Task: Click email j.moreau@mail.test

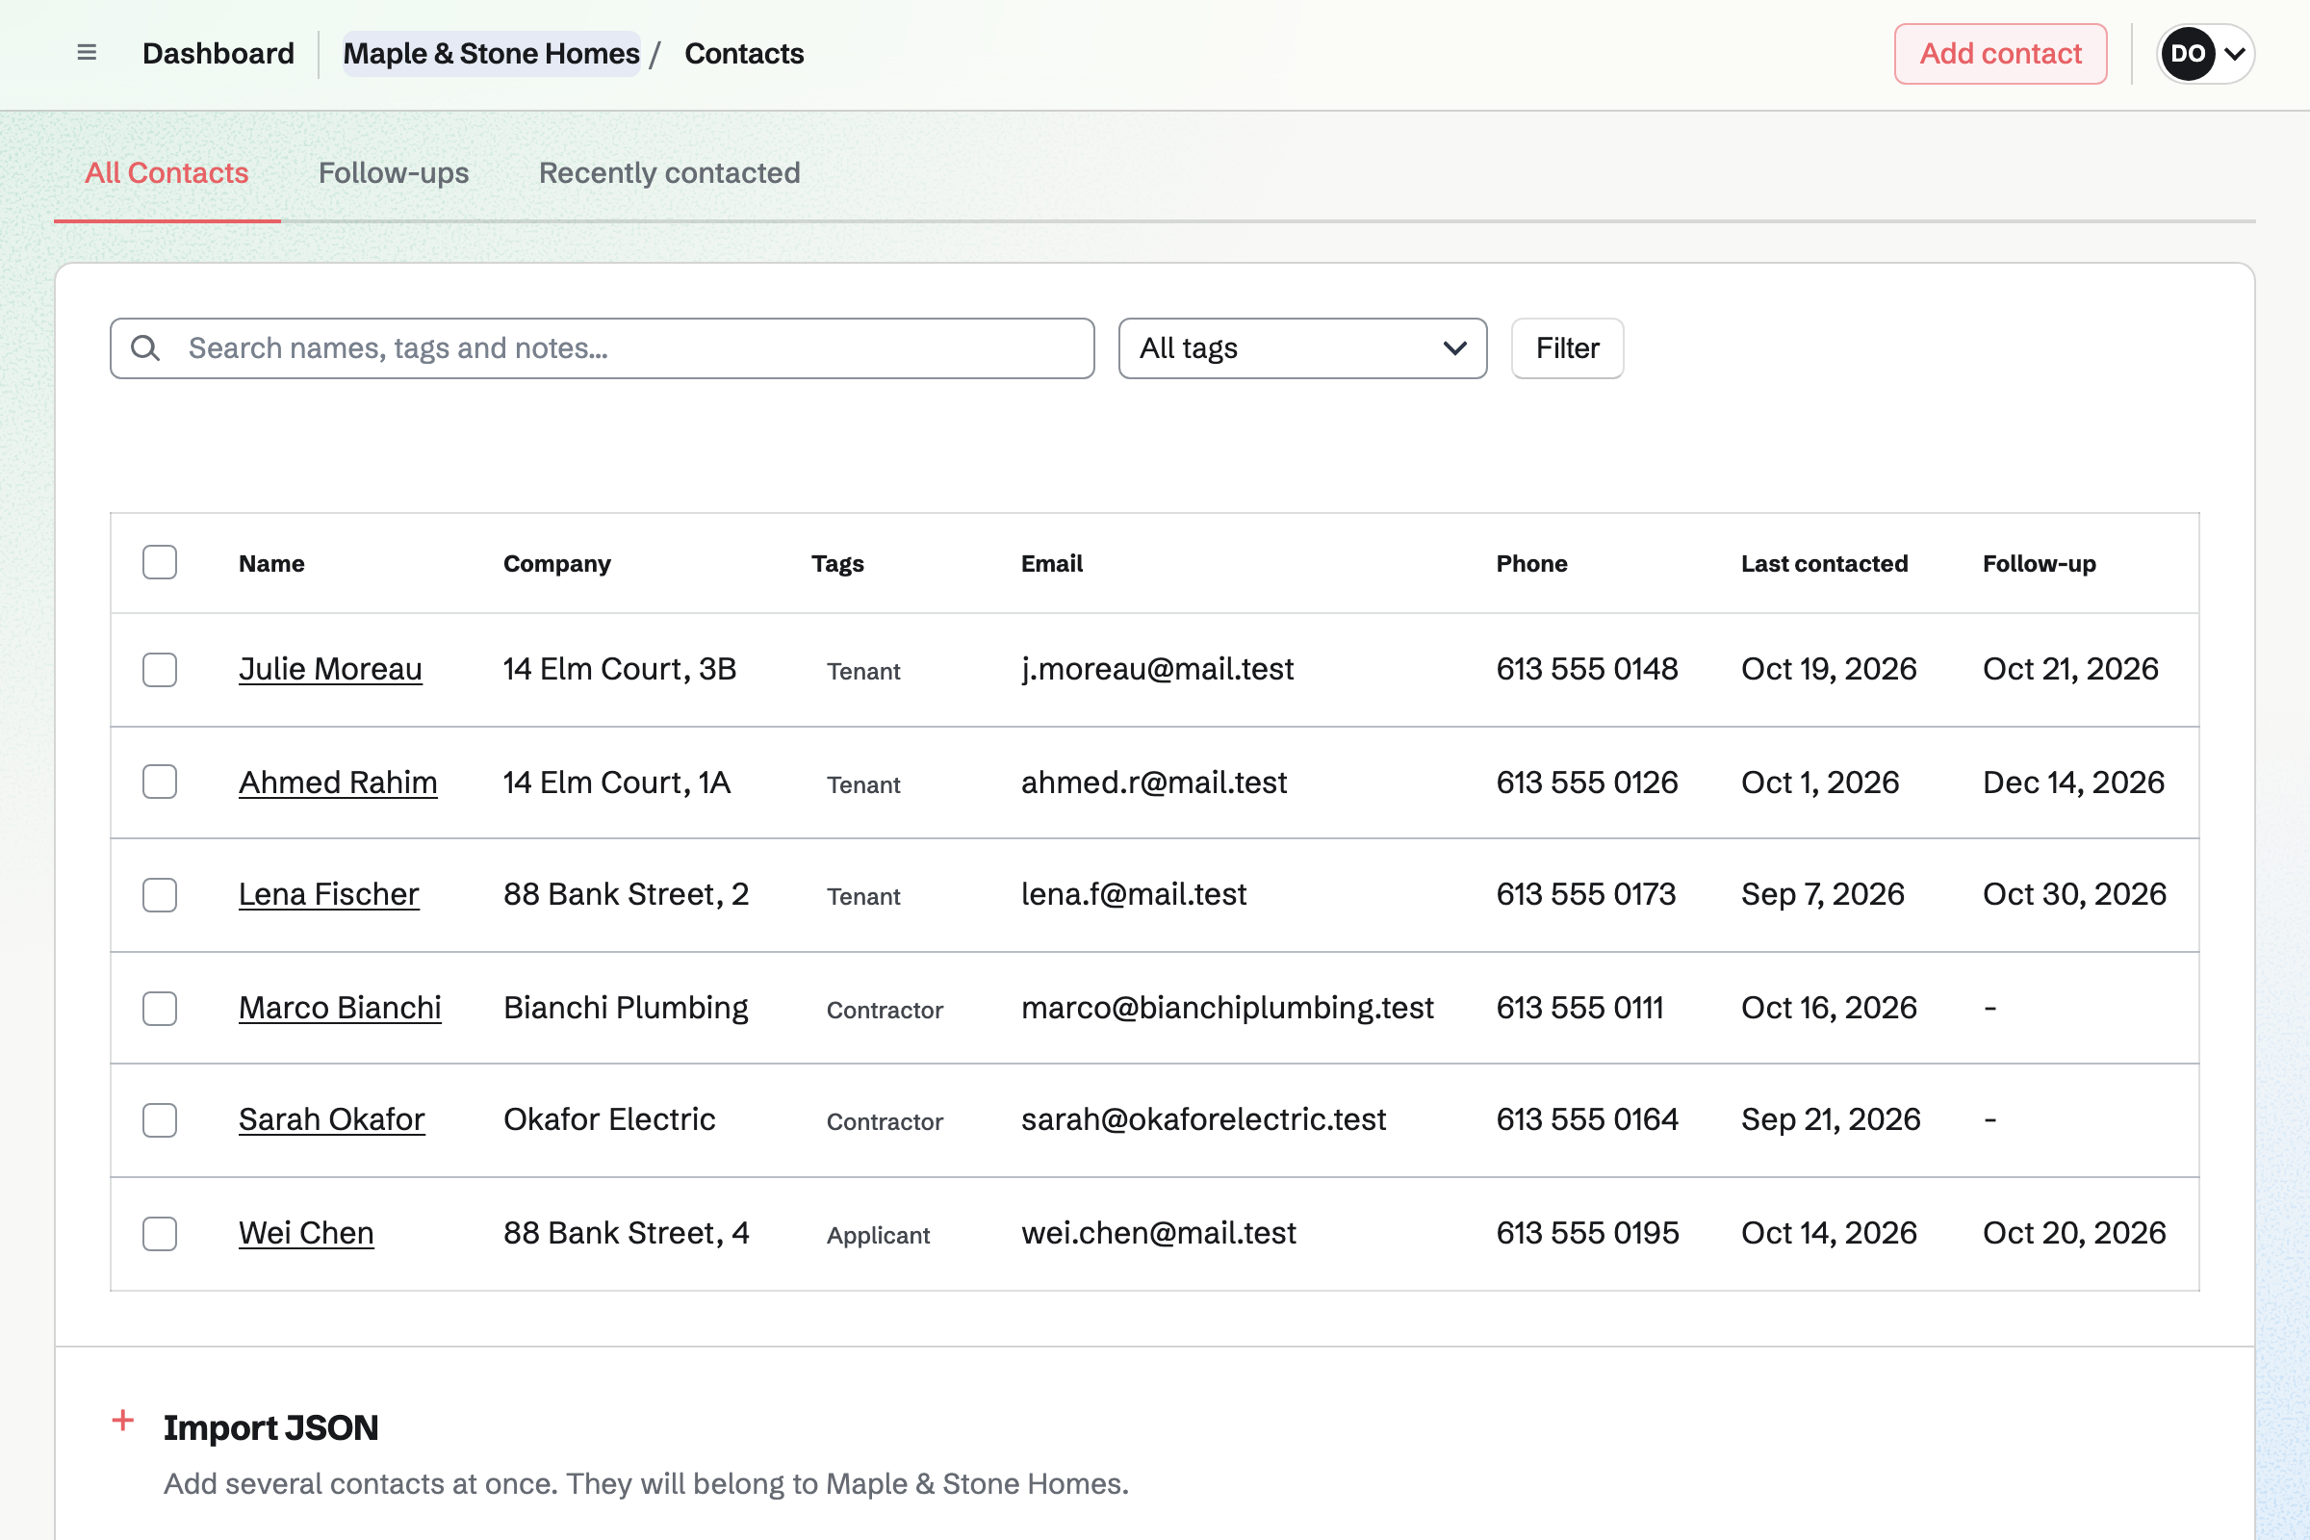Action: (1157, 669)
